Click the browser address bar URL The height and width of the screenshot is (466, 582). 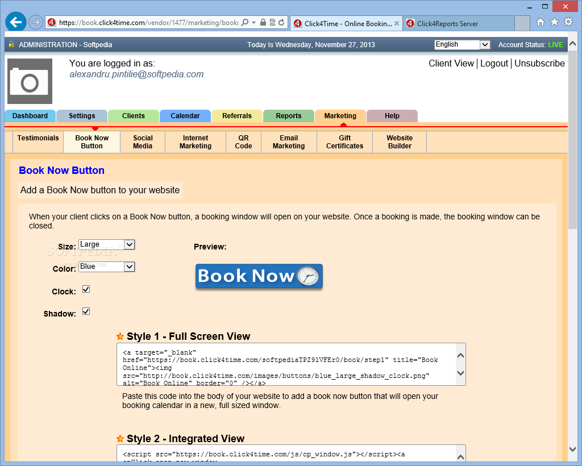coord(148,22)
